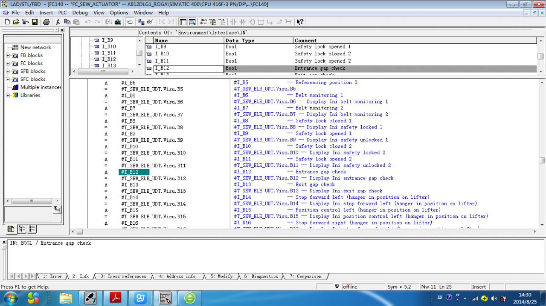Switch to Call structure tab icon

coord(22,229)
